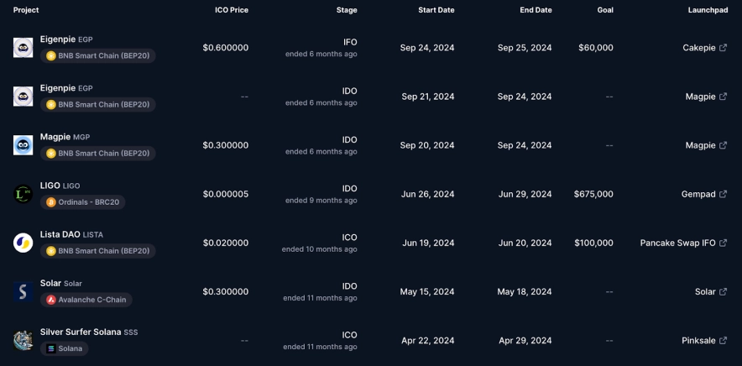Click the Silver Surfer Solana logo
The height and width of the screenshot is (366, 742).
pyautogui.click(x=23, y=340)
